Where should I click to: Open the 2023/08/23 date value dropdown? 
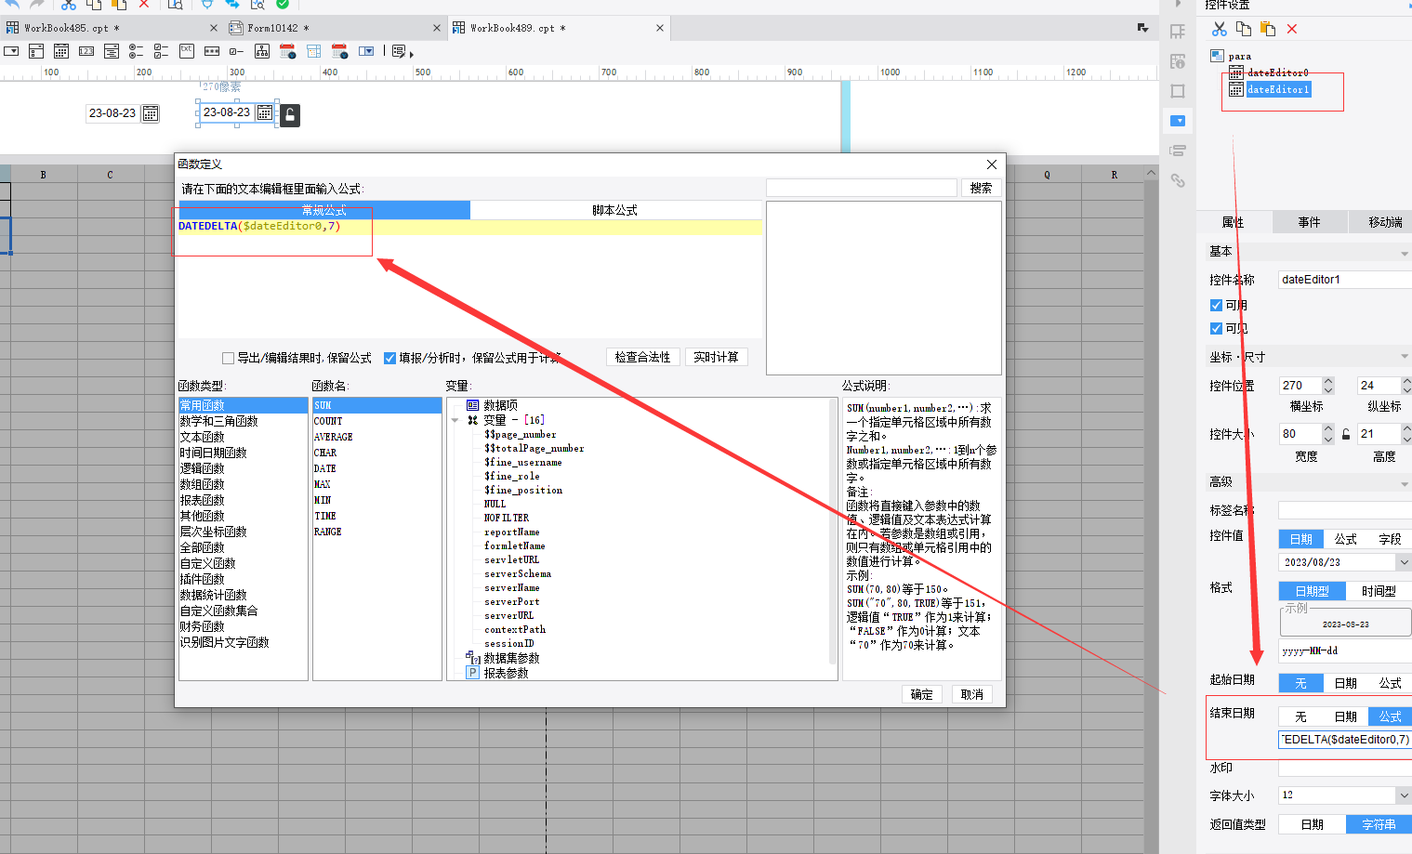point(1403,562)
